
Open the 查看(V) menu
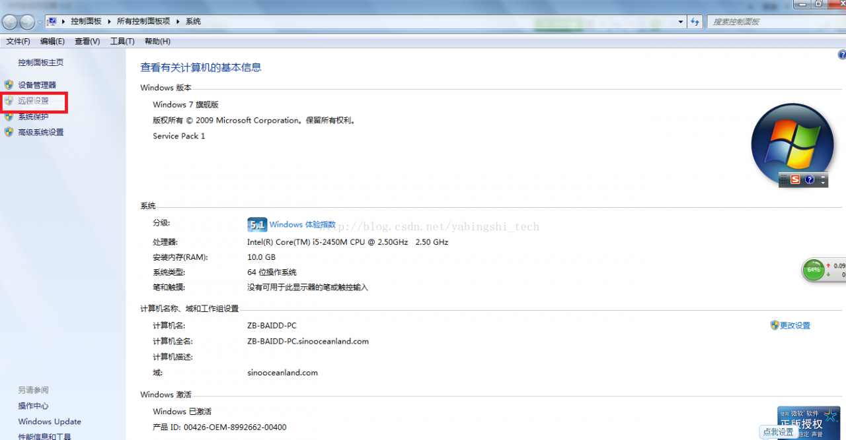[x=87, y=42]
